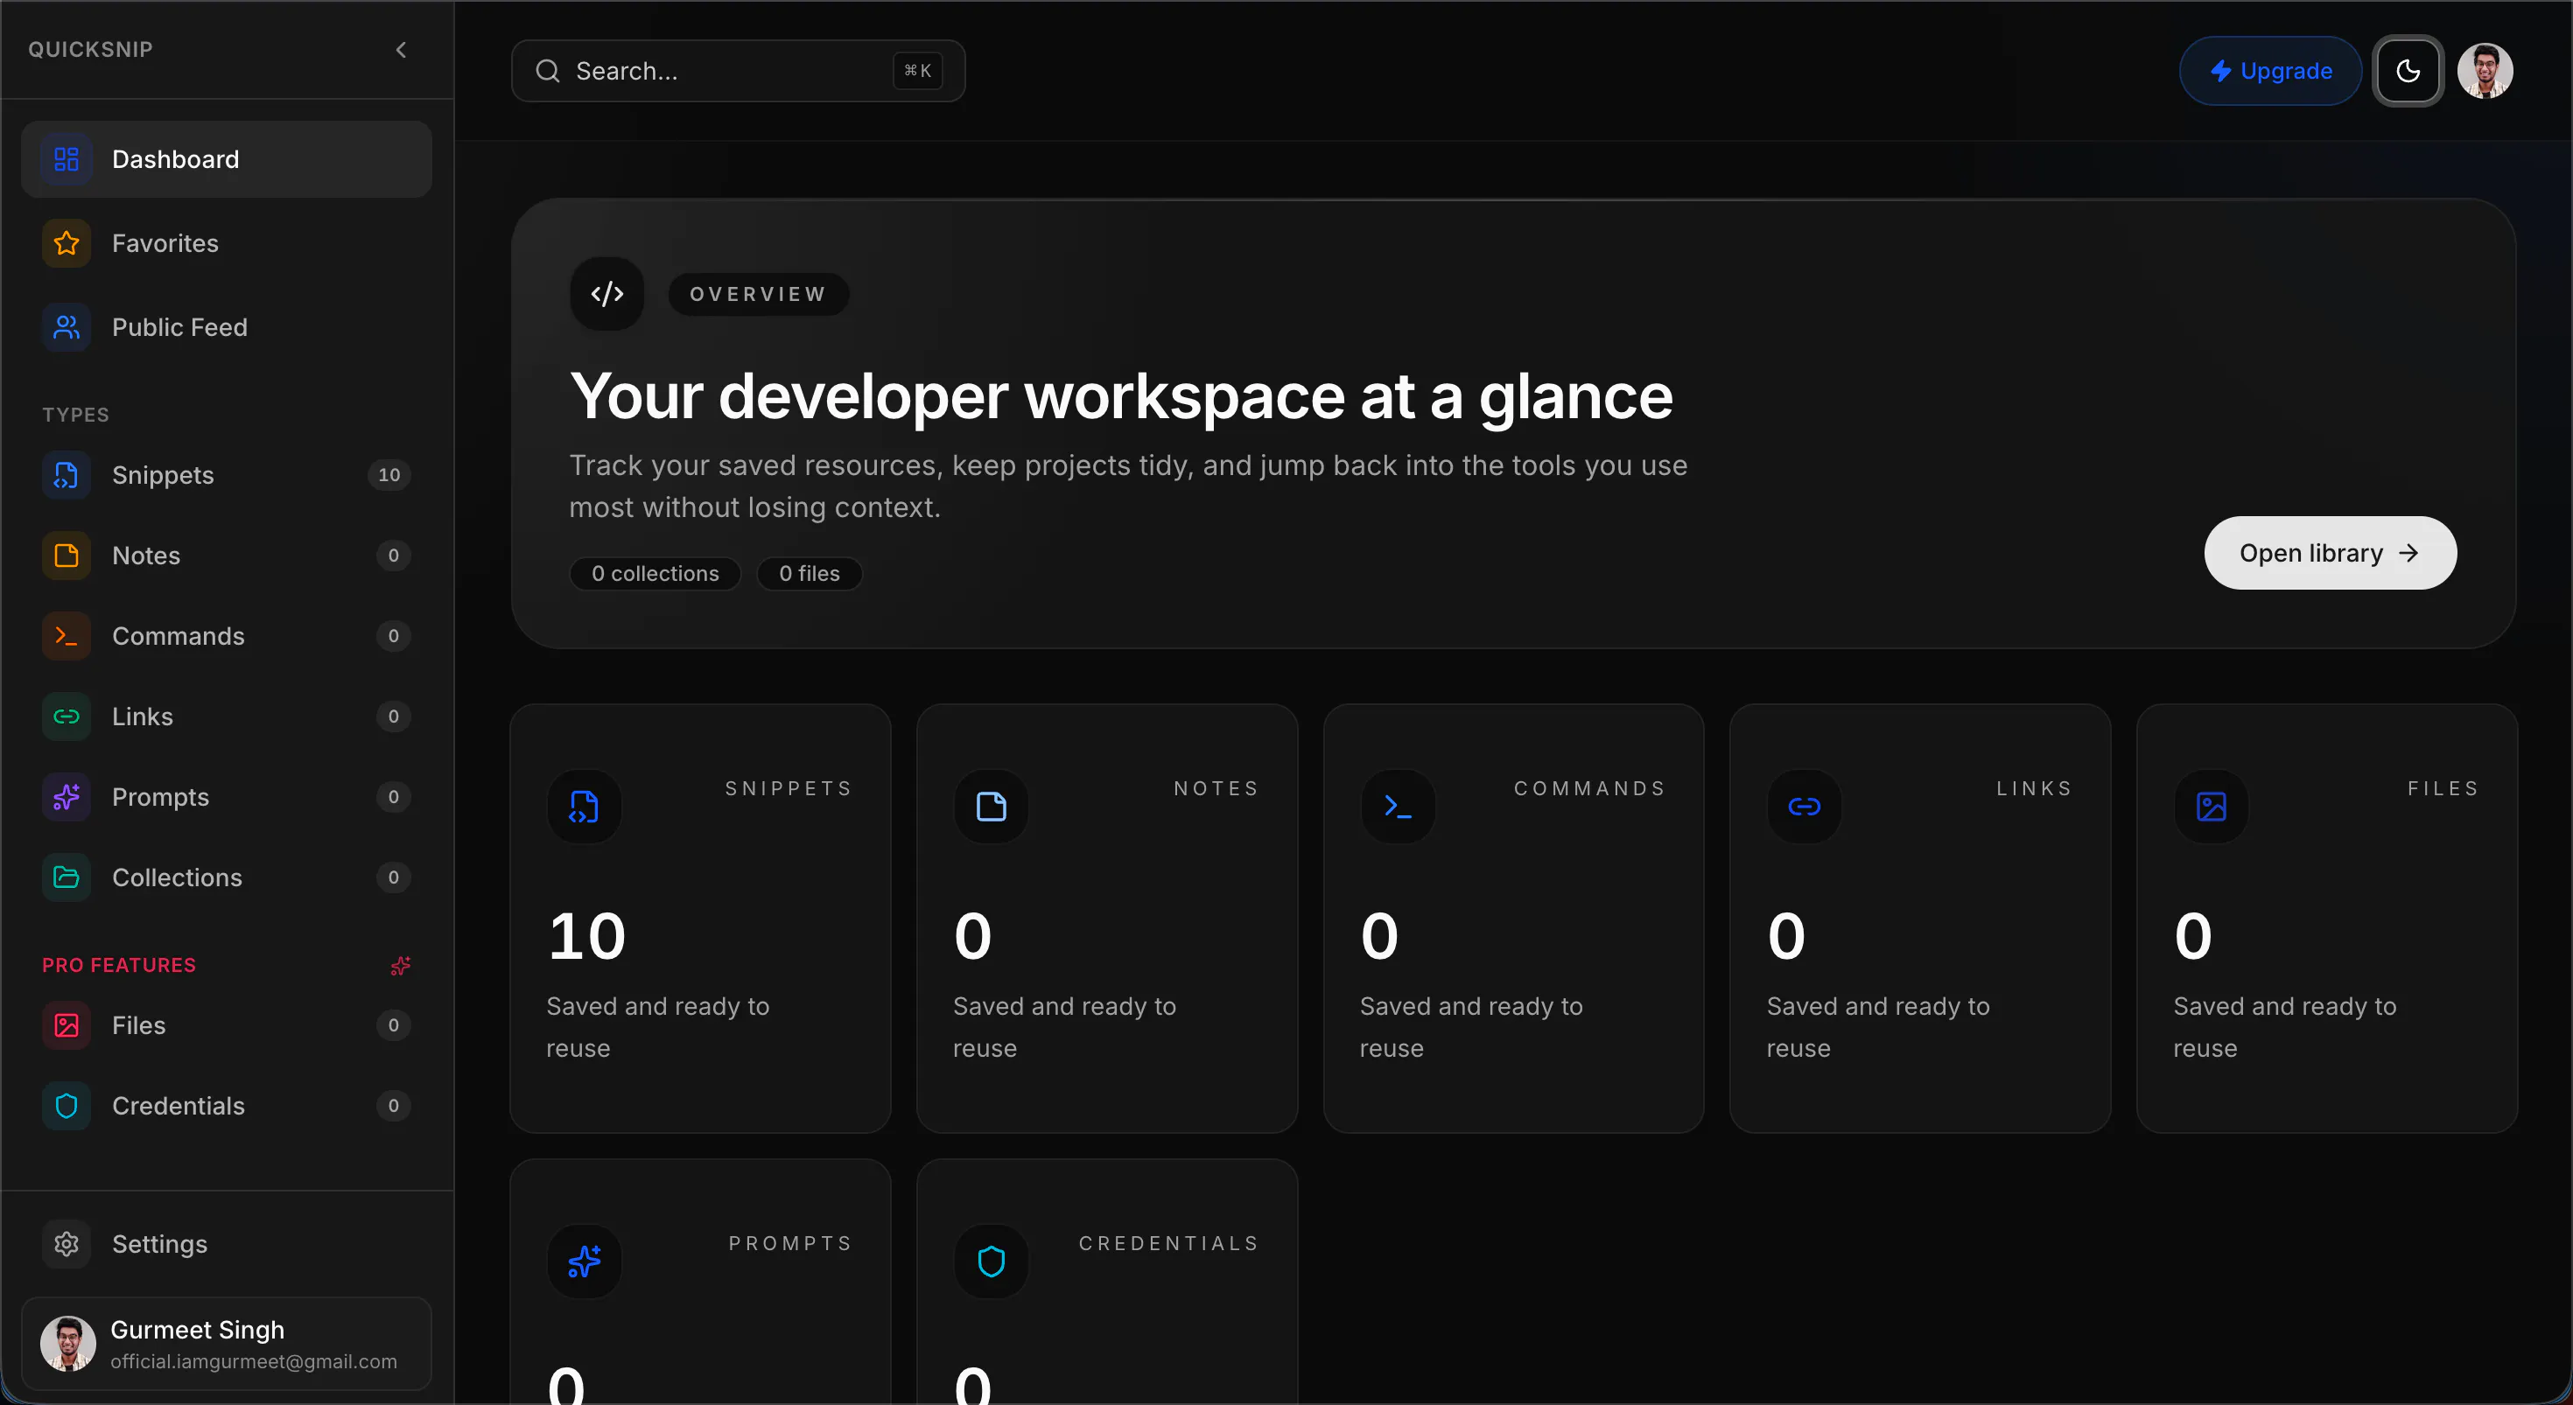Select Prompts in the sidebar
This screenshot has width=2573, height=1405.
click(x=227, y=797)
